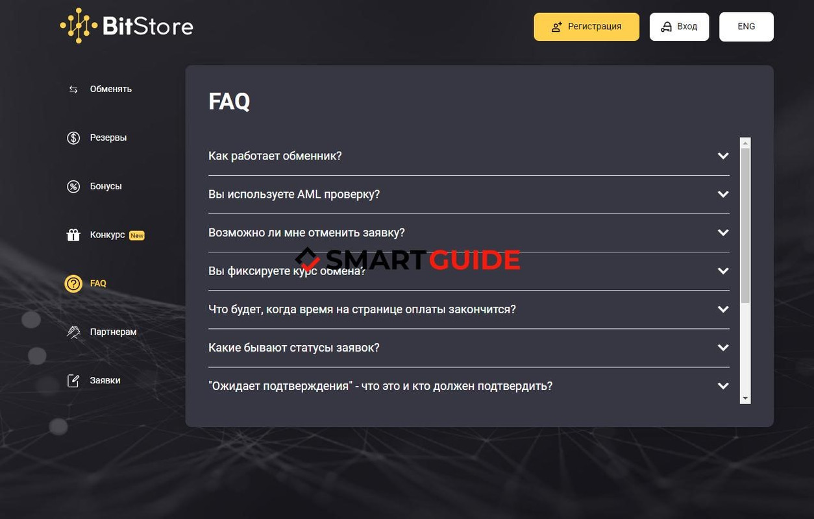The image size is (814, 519).
Task: Expand chevron for 'Что будет, когда время... закончится?'
Action: click(723, 309)
